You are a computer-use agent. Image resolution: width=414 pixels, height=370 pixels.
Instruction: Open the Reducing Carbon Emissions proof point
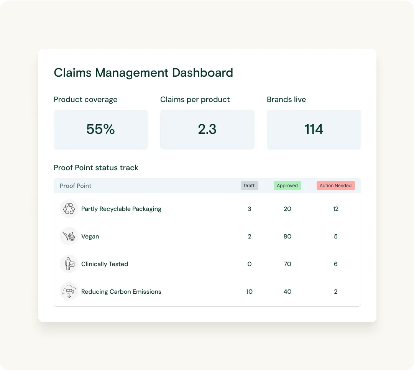click(121, 291)
